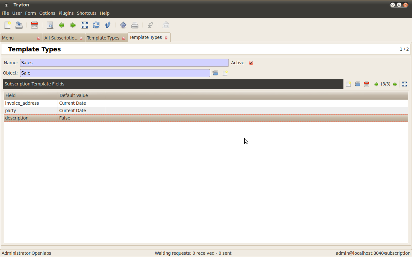Close the Menu tab
The width and height of the screenshot is (412, 257).
pyautogui.click(x=39, y=38)
